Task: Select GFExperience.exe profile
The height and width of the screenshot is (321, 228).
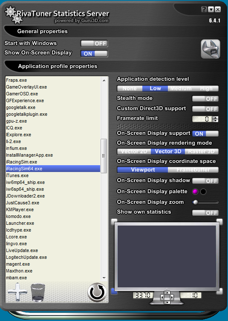Action: (53, 100)
